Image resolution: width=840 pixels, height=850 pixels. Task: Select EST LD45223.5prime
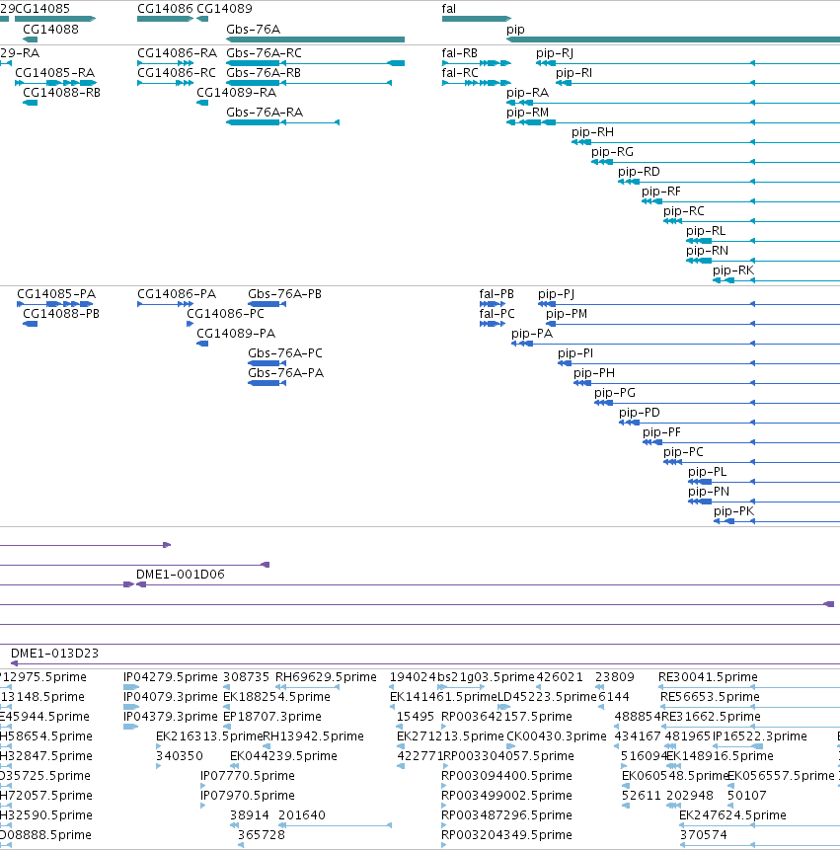pyautogui.click(x=504, y=707)
